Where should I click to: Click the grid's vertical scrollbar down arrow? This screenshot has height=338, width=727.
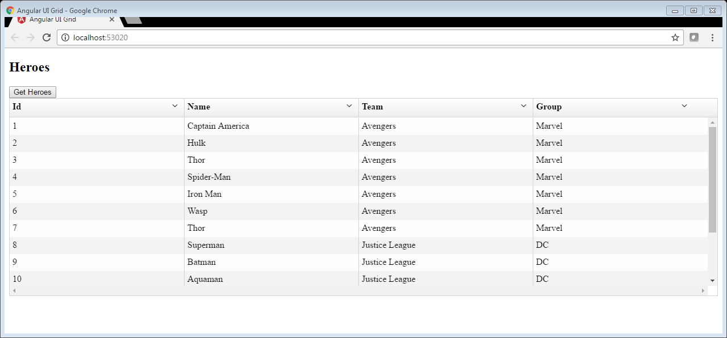[712, 281]
